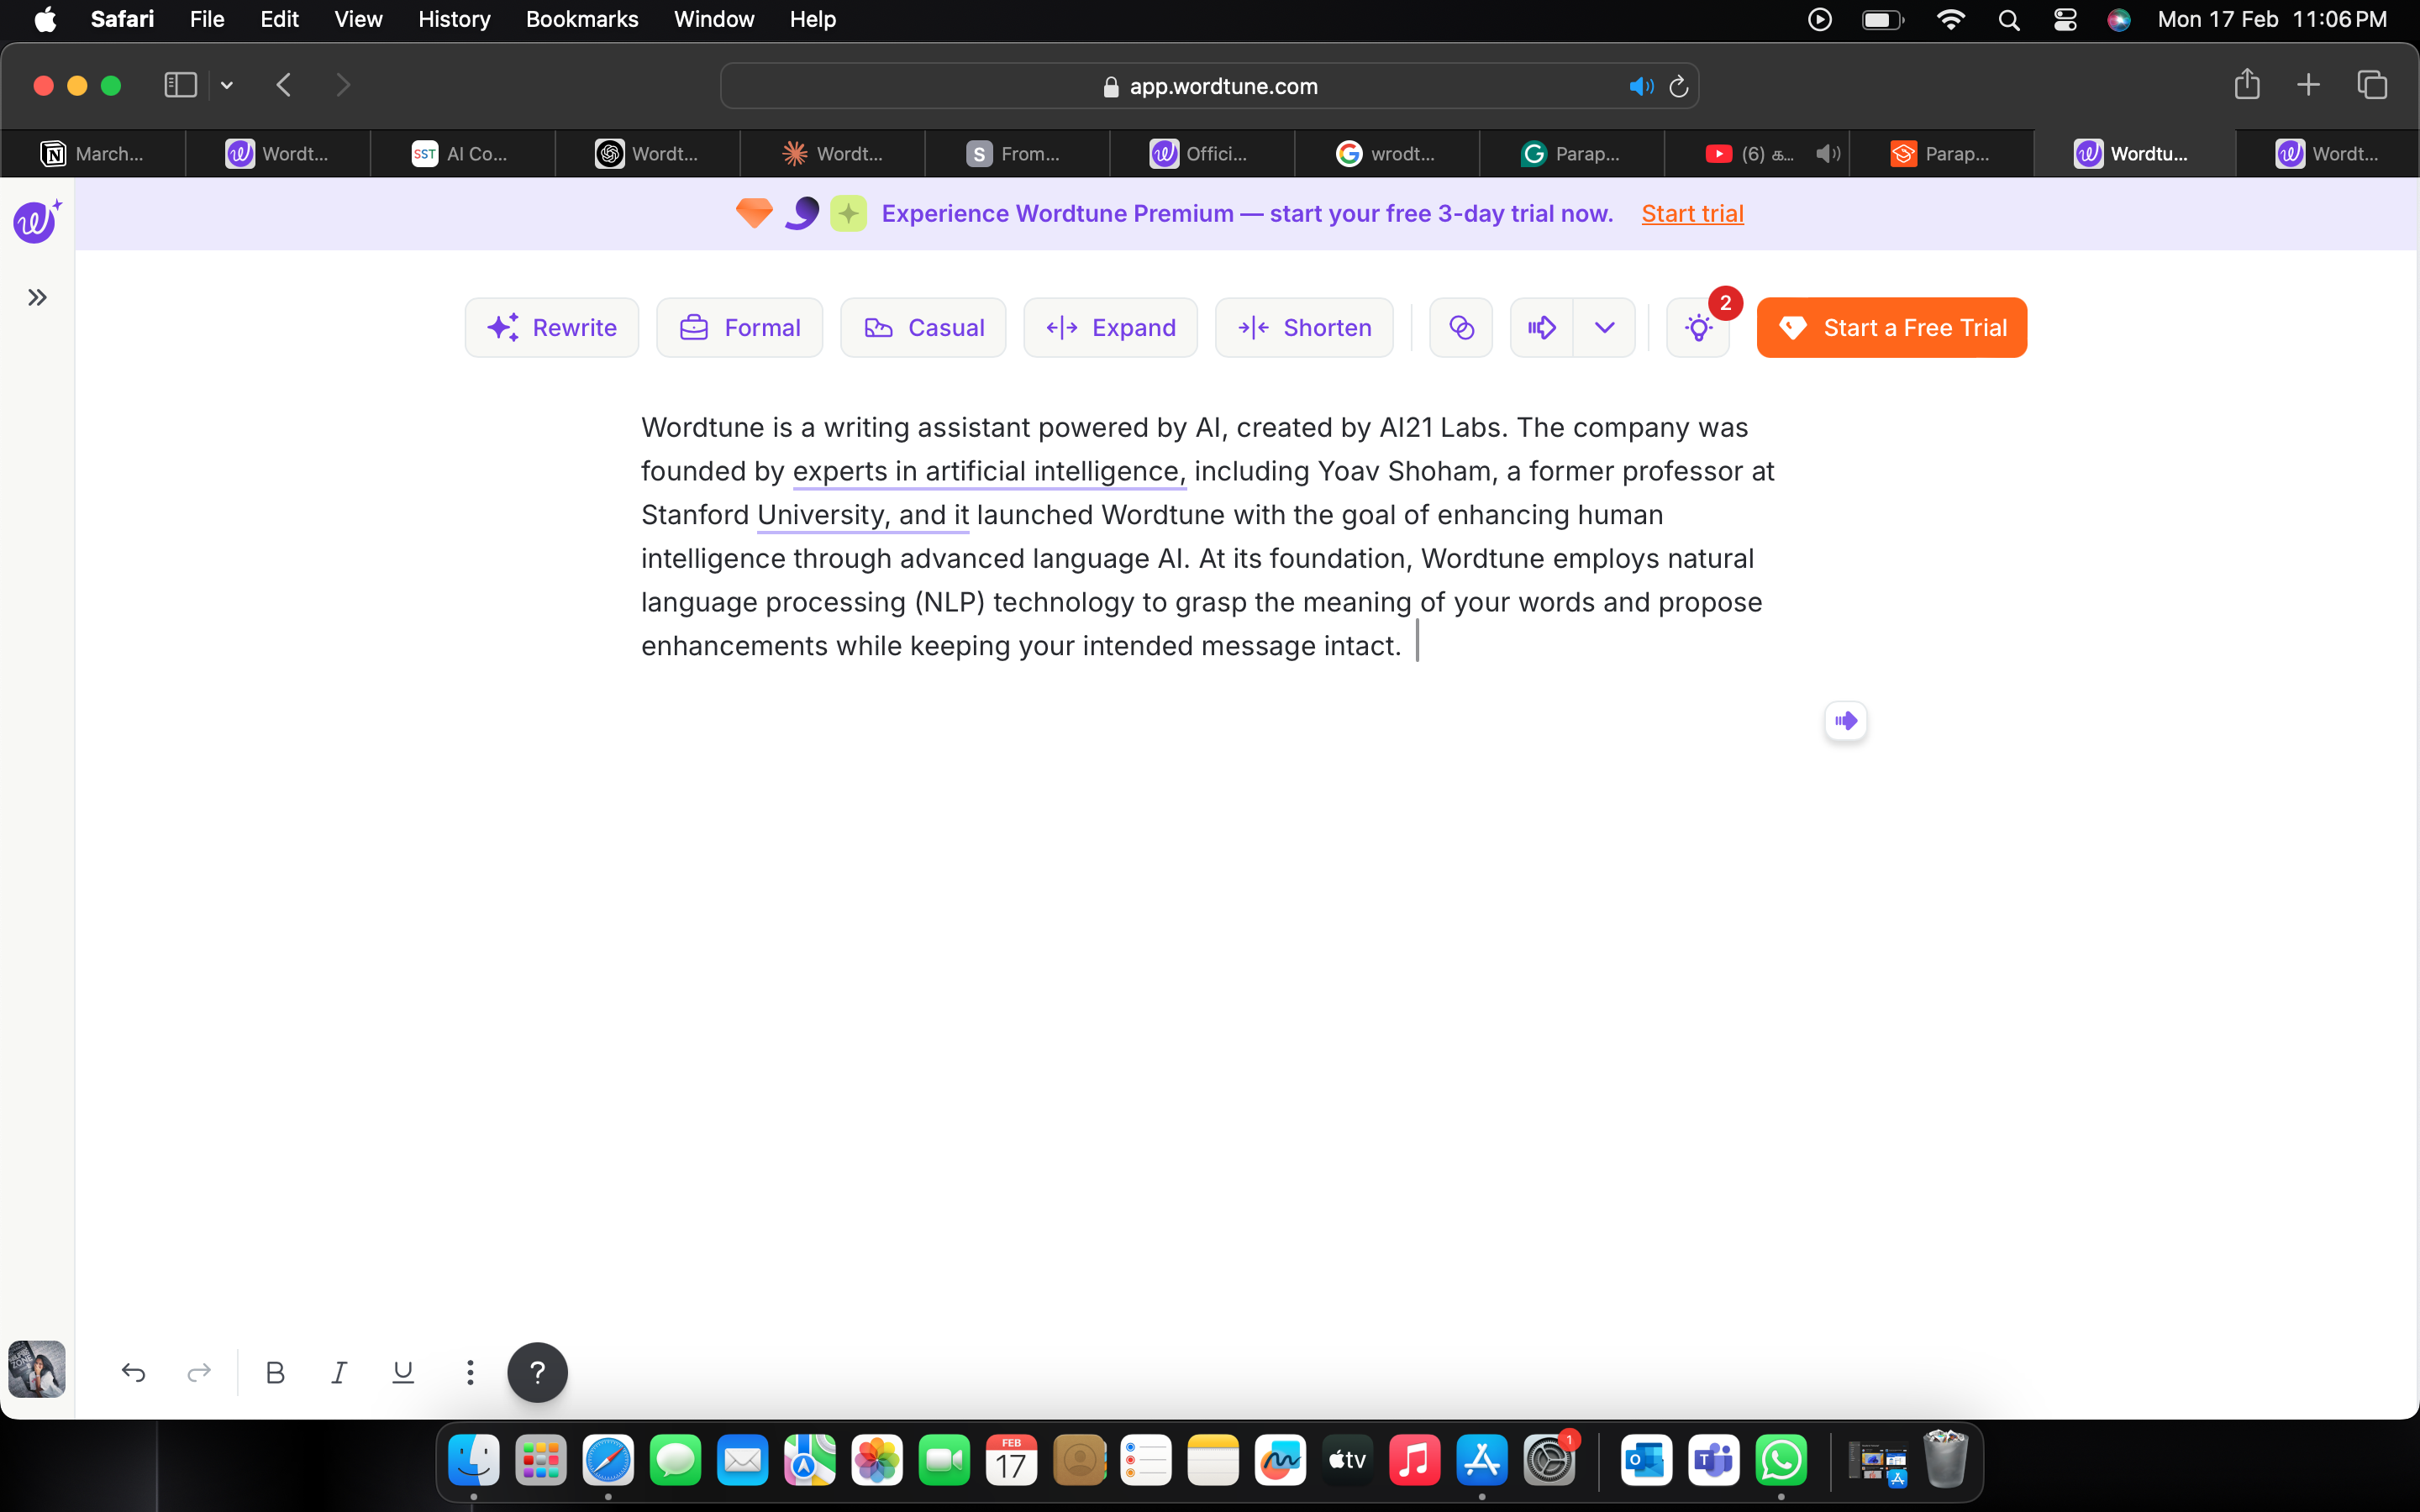Apply the Formal tone
The width and height of the screenshot is (2420, 1512).
point(740,327)
